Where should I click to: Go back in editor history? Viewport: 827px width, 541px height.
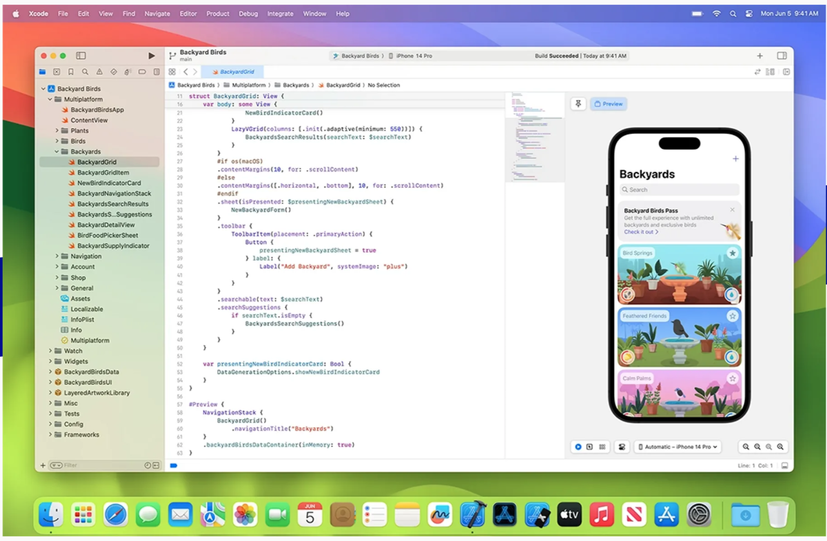click(x=185, y=72)
